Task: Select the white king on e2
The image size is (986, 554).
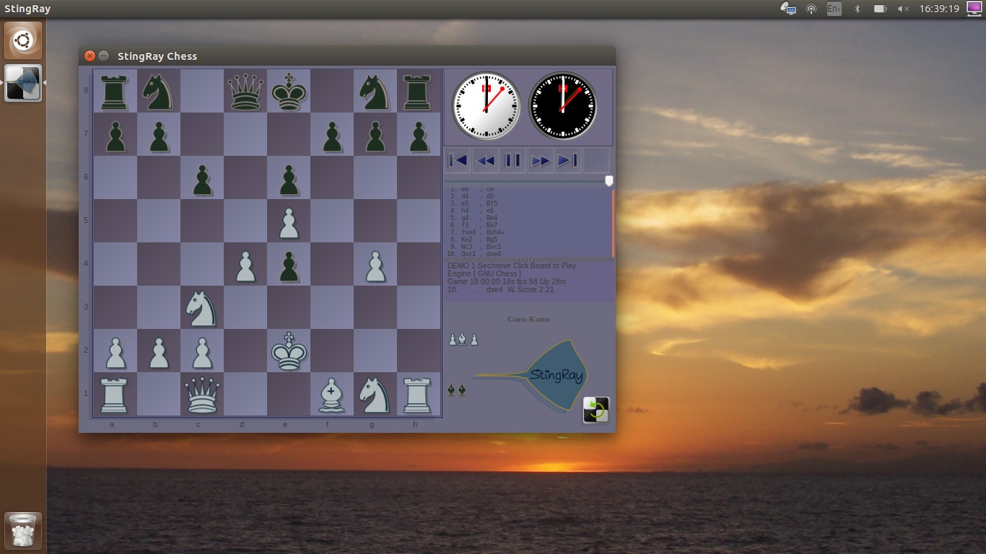Action: (289, 351)
